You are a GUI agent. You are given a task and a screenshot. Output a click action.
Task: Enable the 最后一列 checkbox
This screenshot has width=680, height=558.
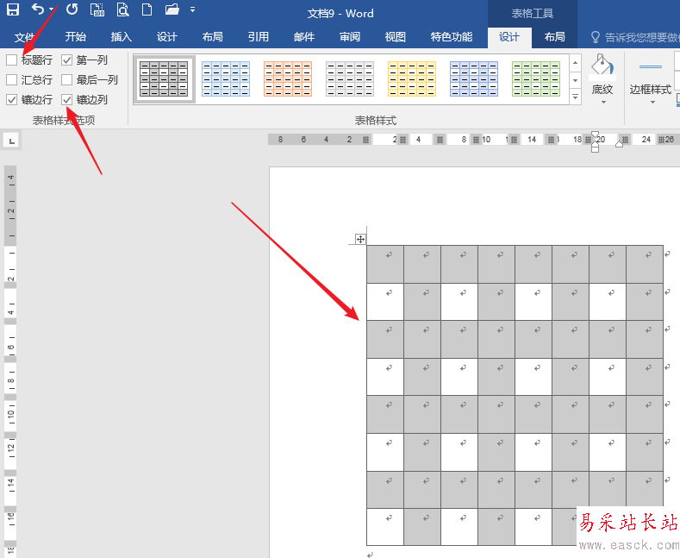pyautogui.click(x=66, y=80)
